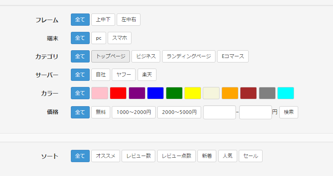Pick the cyan color filter

(x=285, y=93)
